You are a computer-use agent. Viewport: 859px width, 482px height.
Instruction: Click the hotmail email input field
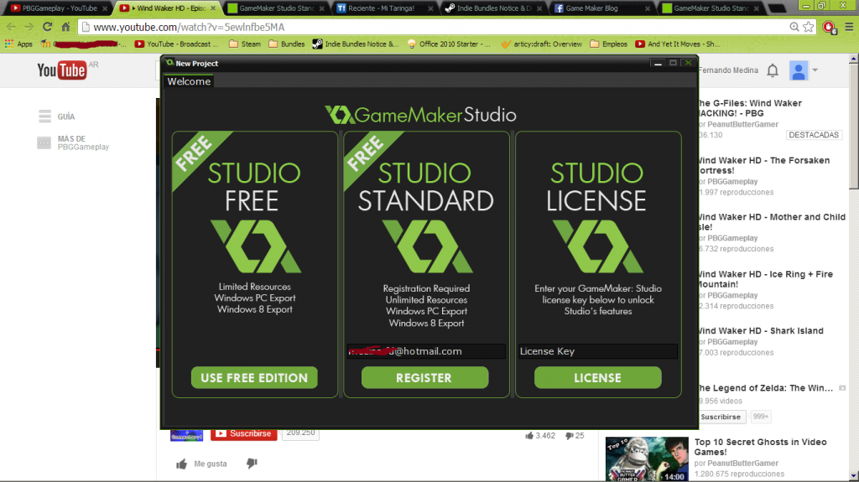click(x=426, y=351)
